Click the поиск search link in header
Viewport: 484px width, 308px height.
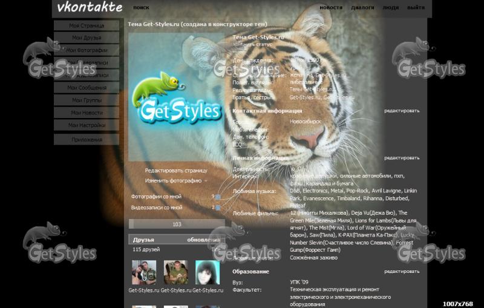tap(141, 8)
